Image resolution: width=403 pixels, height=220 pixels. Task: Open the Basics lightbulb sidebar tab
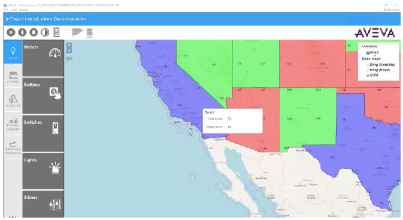[13, 53]
